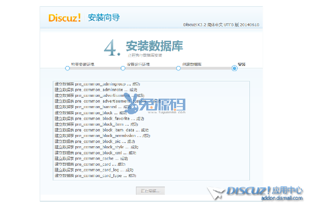Image resolution: width=309 pixels, height=207 pixels.
Task: Click the Discuz! X3.2 version text
Action: [221, 25]
